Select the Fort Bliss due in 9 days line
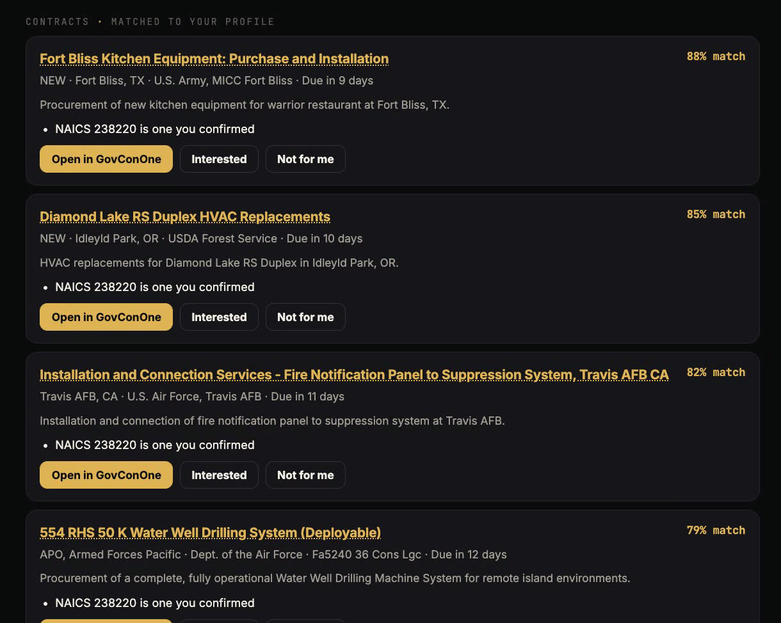This screenshot has width=781, height=623. 206,81
